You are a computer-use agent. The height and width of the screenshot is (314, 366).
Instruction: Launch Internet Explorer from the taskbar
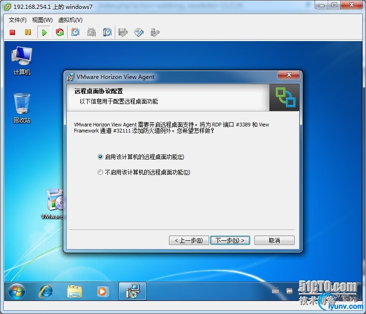pos(46,291)
